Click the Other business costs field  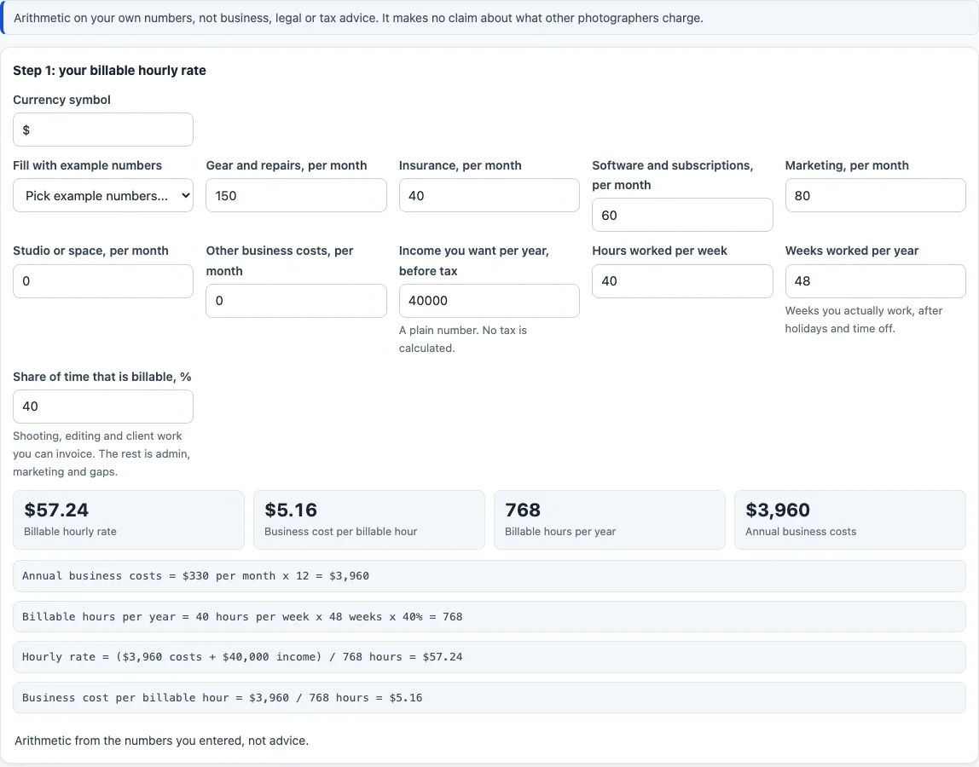click(x=296, y=301)
